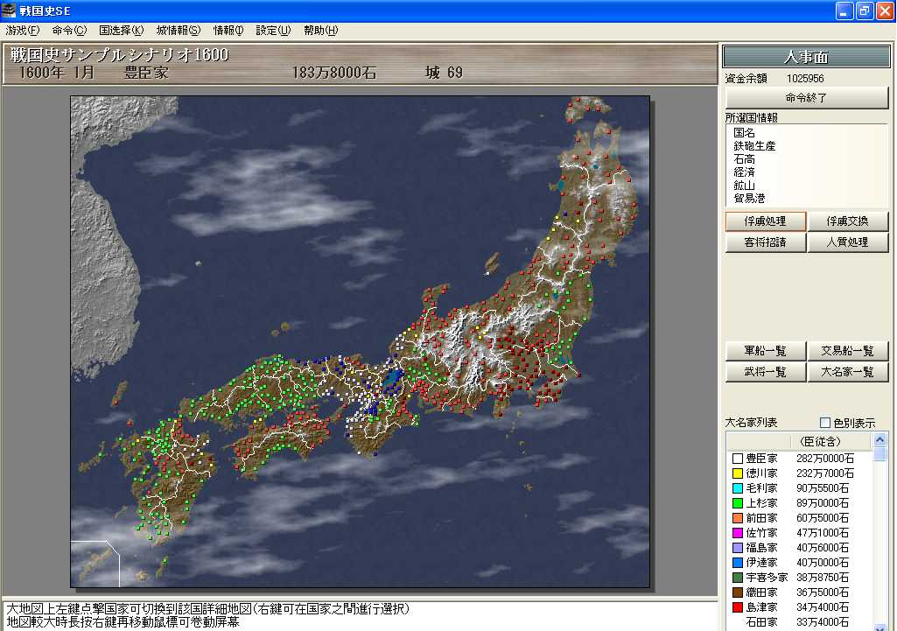Click the 資金余額 1025956 value
The height and width of the screenshot is (631, 897).
tap(805, 79)
